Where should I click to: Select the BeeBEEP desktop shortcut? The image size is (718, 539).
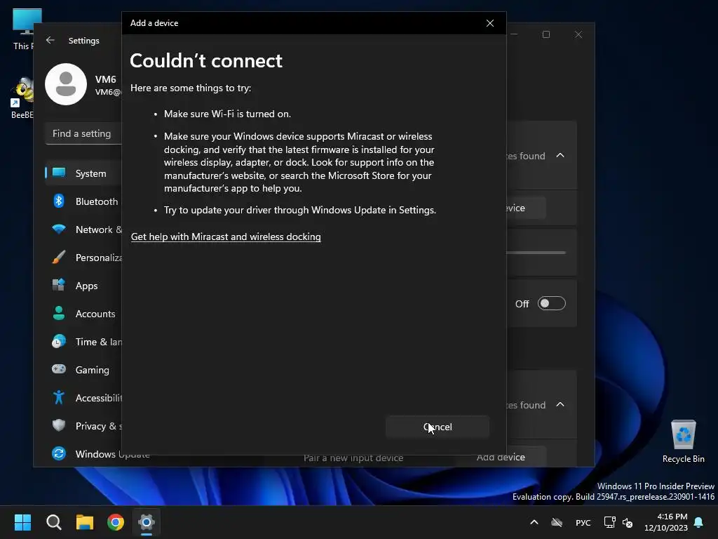[22, 98]
